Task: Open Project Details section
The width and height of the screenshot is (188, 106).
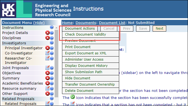Action: tap(15, 33)
